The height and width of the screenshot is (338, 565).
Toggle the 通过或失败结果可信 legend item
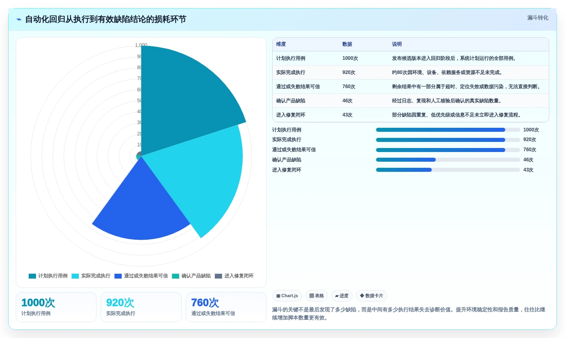141,276
